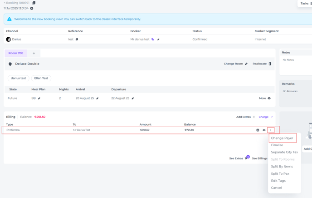Viewport: 312px width, 198px height.
Task: Click the pink balance amount €701.50 in the Billing header
Action: click(x=40, y=117)
